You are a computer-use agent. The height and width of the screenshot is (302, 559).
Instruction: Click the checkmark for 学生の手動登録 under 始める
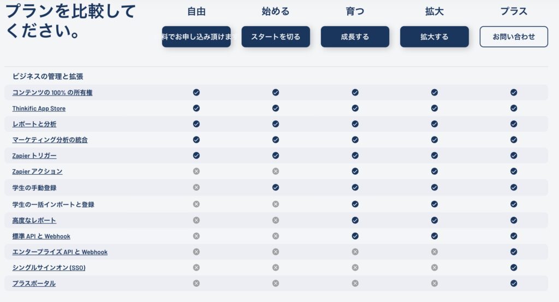276,187
